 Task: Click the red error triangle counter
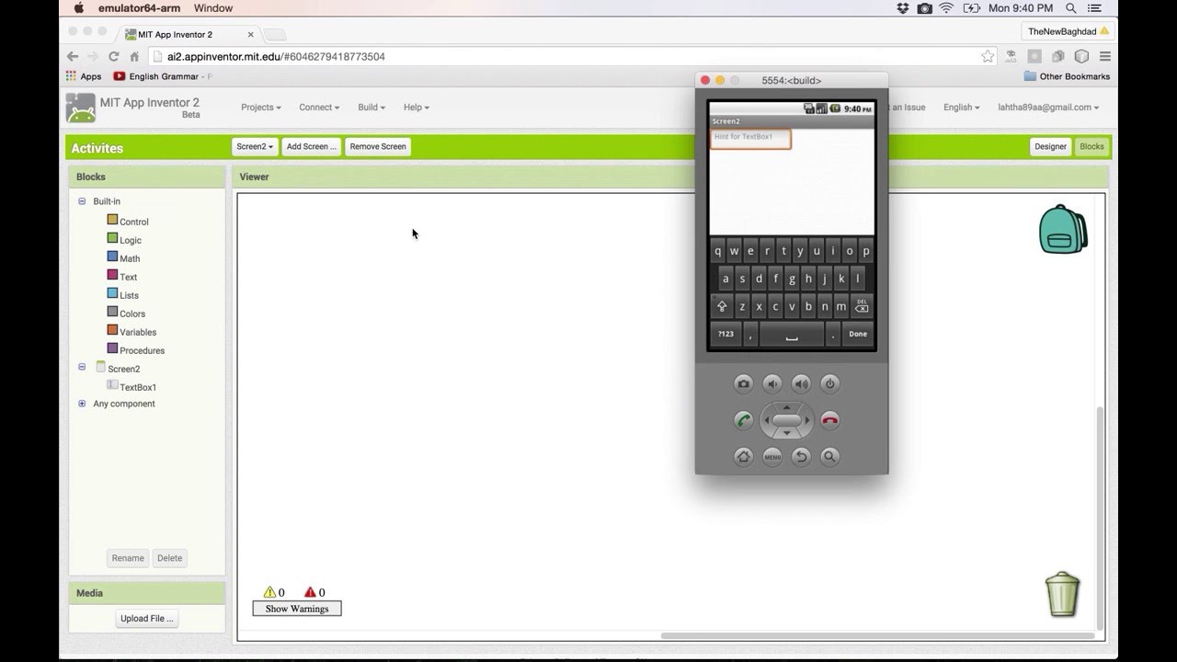(x=310, y=592)
